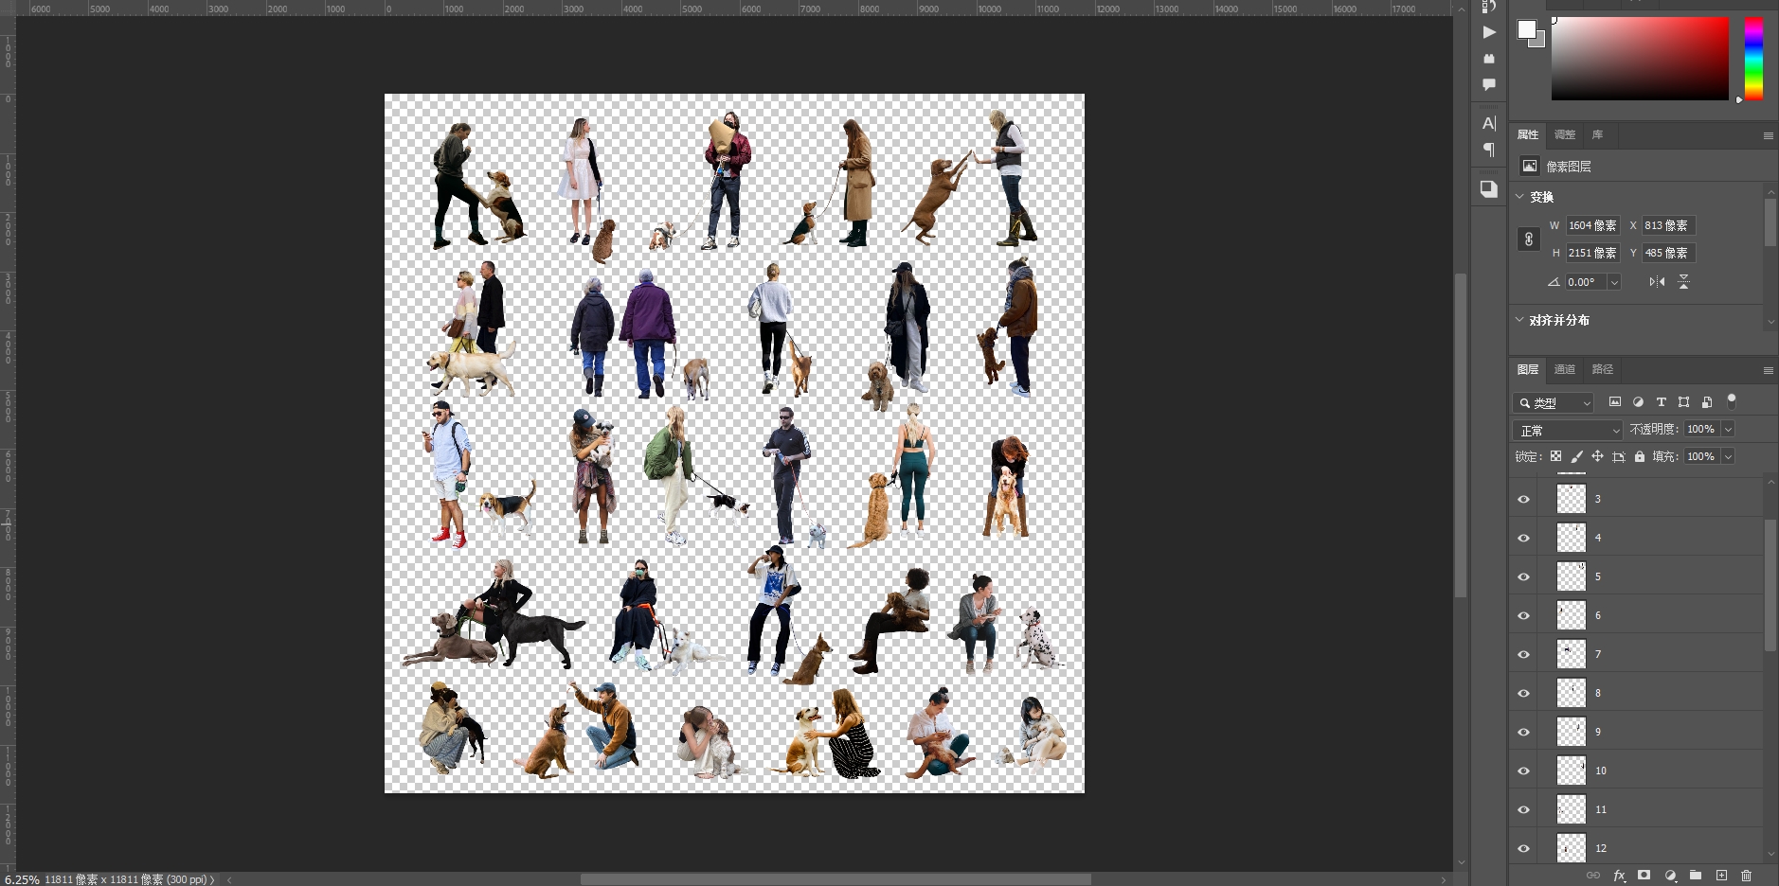Create a new layer group folder
Image resolution: width=1779 pixels, height=886 pixels.
point(1696,876)
